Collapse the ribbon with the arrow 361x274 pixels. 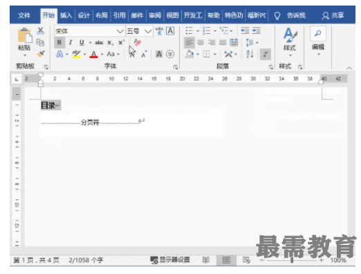tap(349, 68)
